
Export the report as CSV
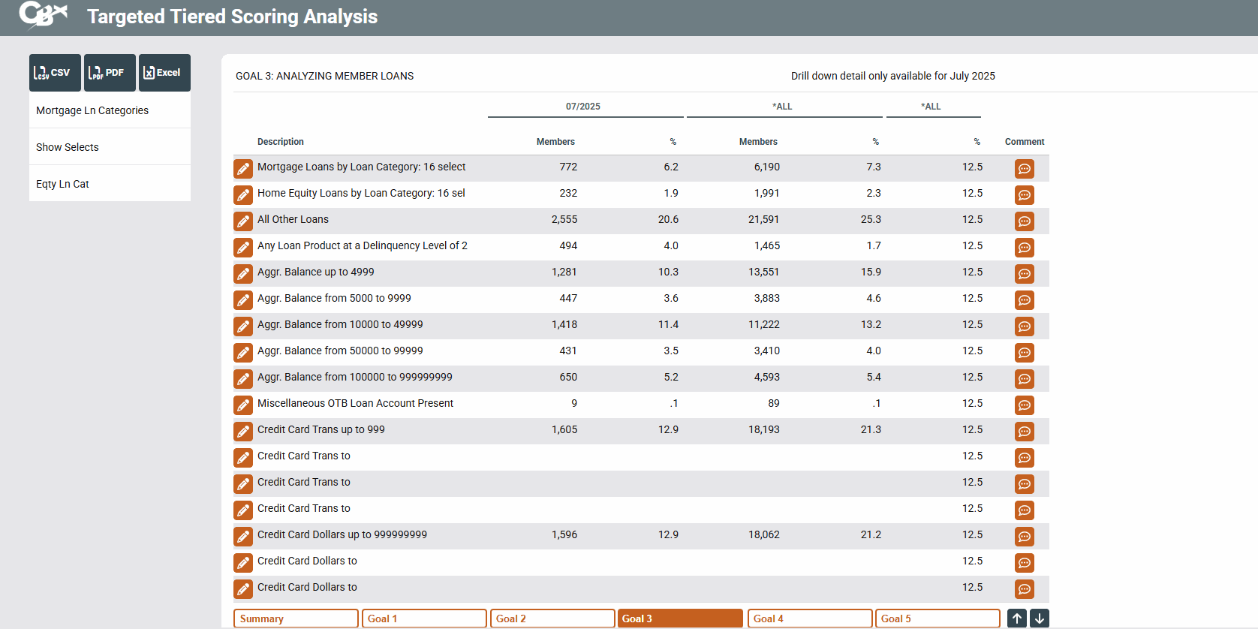point(55,73)
